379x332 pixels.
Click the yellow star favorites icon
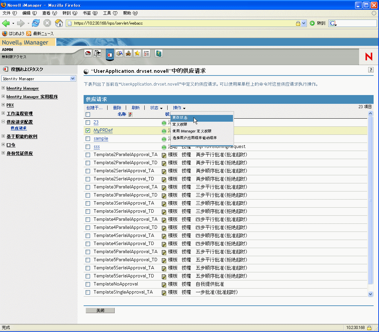137,53
